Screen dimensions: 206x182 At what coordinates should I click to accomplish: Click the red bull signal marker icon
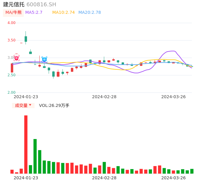17,58
